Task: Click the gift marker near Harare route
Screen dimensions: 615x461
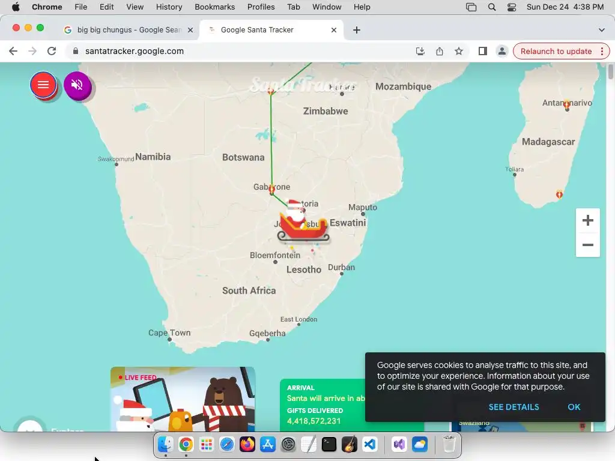Action: click(x=271, y=91)
